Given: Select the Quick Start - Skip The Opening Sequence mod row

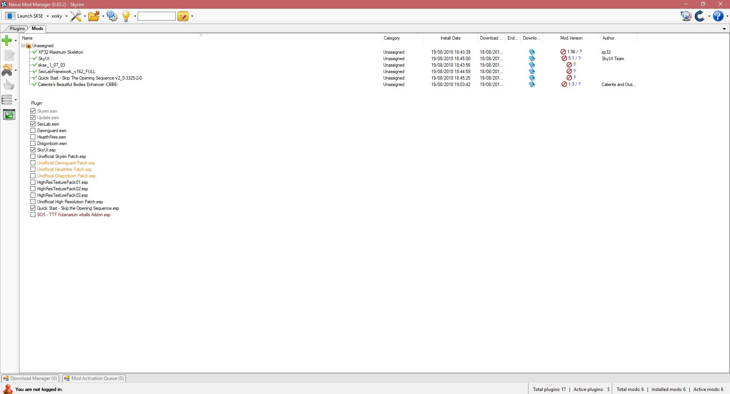Looking at the screenshot, I should pos(90,78).
